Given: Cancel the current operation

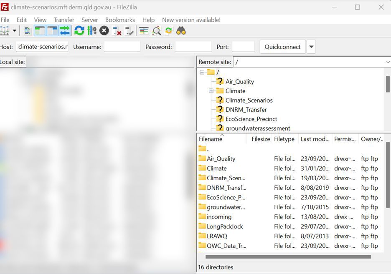Looking at the screenshot, I should 104,30.
